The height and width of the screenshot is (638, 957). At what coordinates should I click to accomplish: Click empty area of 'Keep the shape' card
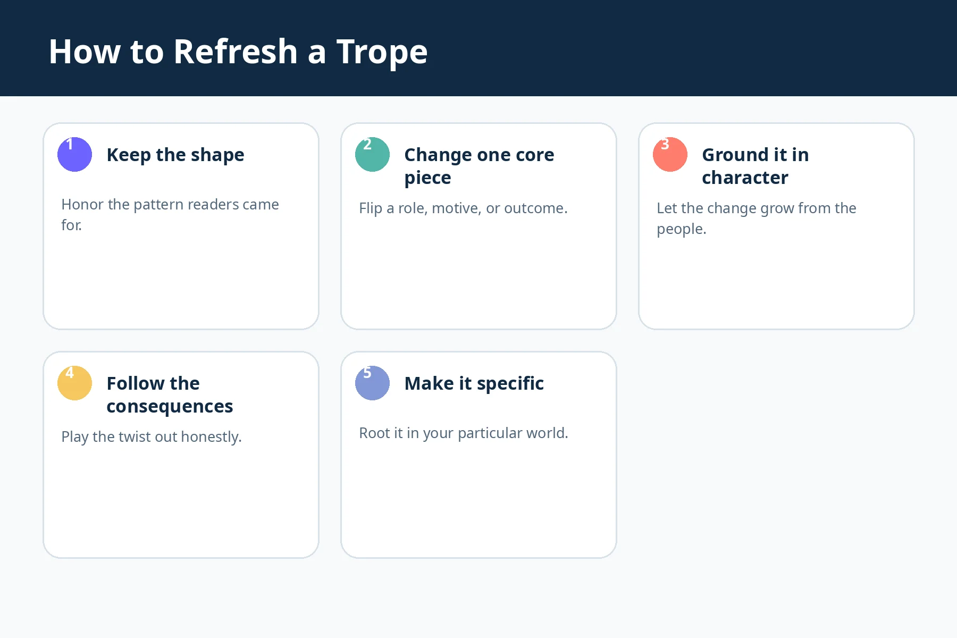[x=181, y=282]
